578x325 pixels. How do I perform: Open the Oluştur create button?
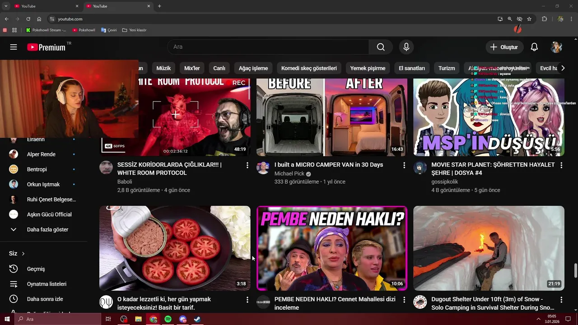click(x=504, y=47)
